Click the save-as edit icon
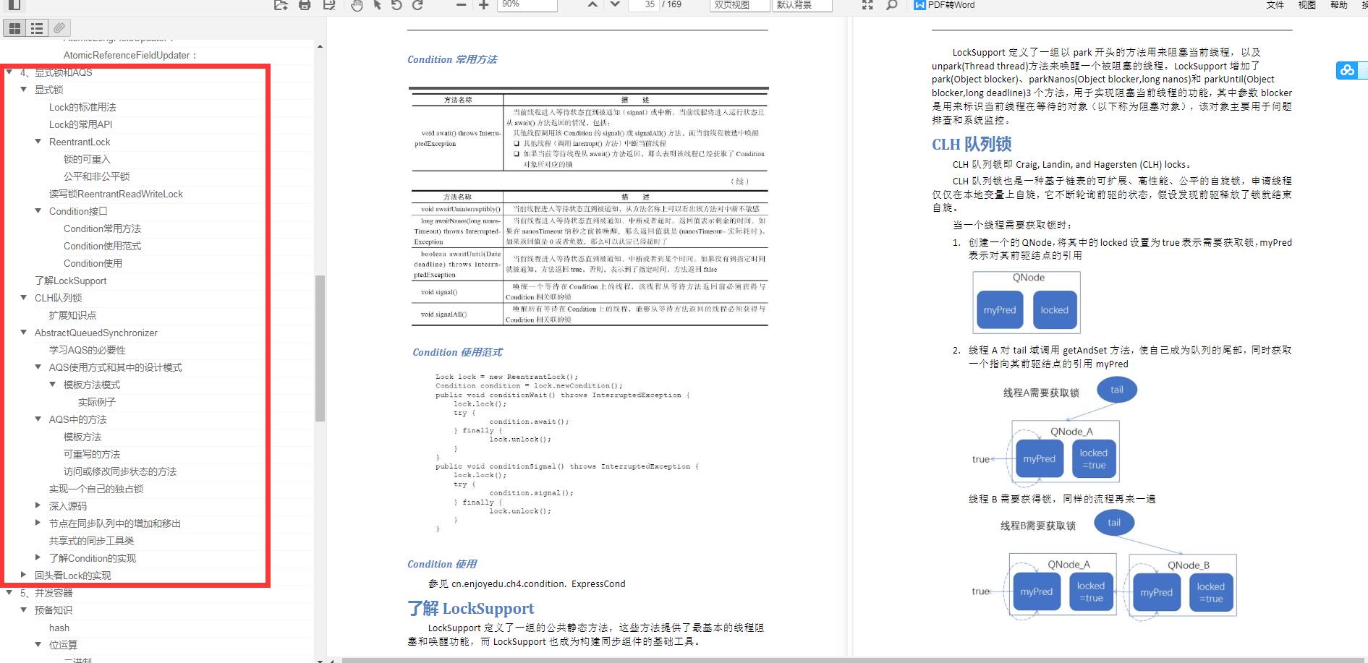Viewport: 1368px width, 663px height. click(x=329, y=5)
